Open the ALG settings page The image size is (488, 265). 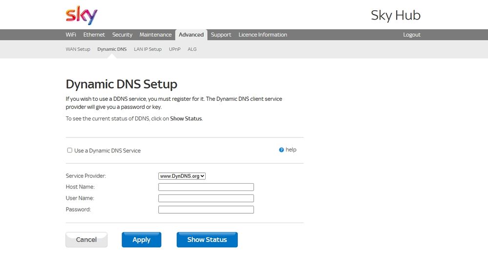pos(192,49)
